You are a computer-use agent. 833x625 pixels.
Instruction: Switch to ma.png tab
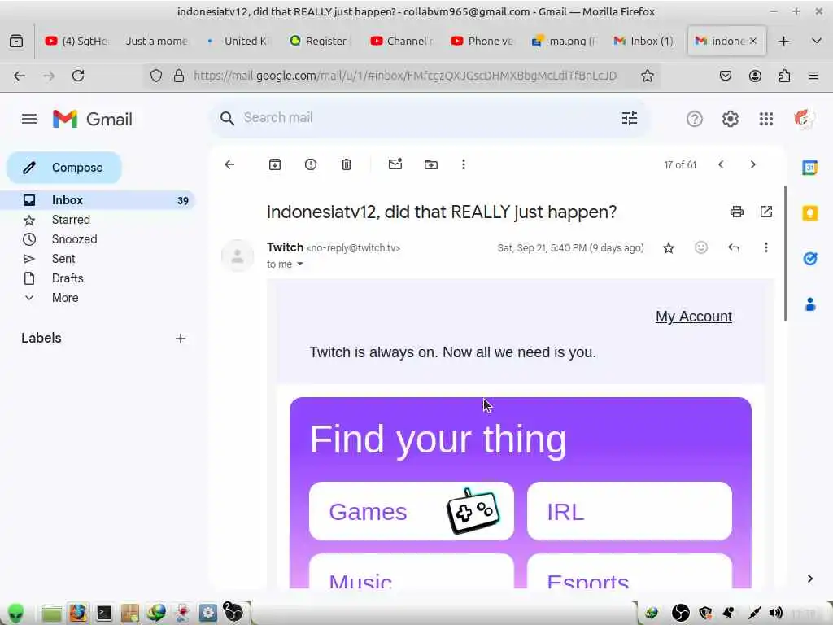coord(565,41)
